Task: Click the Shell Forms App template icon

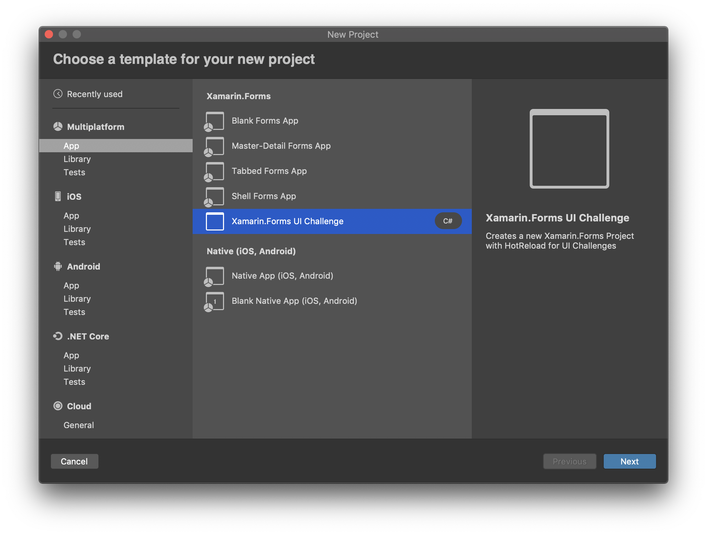Action: (214, 197)
